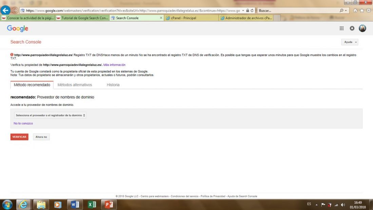The height and width of the screenshot is (210, 373).
Task: Open Internet Explorer from taskbar
Action: 23,205
